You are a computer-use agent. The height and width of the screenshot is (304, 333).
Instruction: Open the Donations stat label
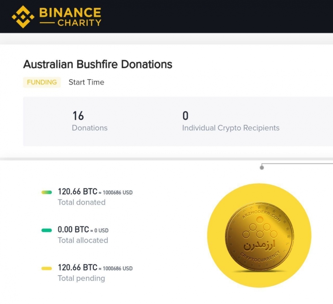click(90, 128)
